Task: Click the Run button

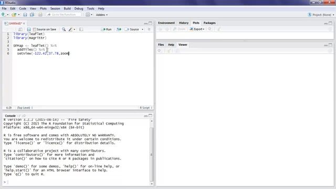Action: pyautogui.click(x=106, y=29)
